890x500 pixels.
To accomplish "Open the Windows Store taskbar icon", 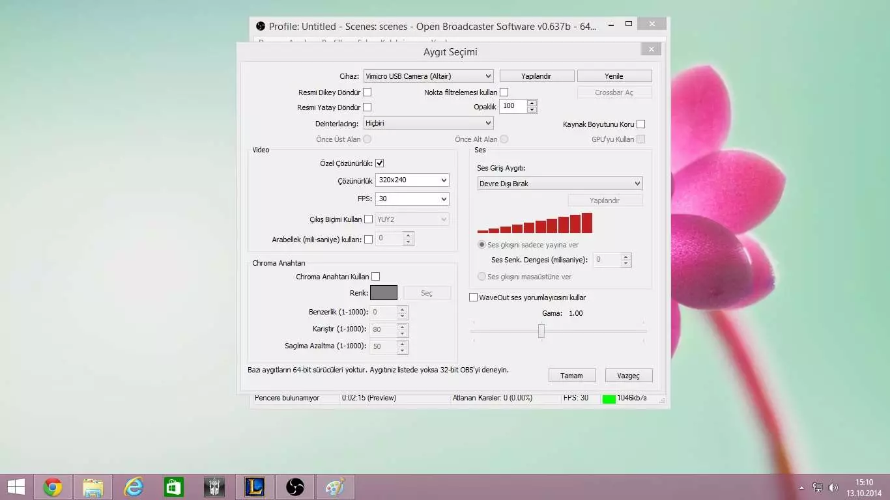I will point(174,487).
